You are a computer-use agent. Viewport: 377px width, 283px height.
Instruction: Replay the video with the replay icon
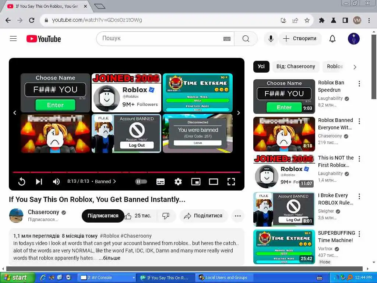tap(22, 181)
